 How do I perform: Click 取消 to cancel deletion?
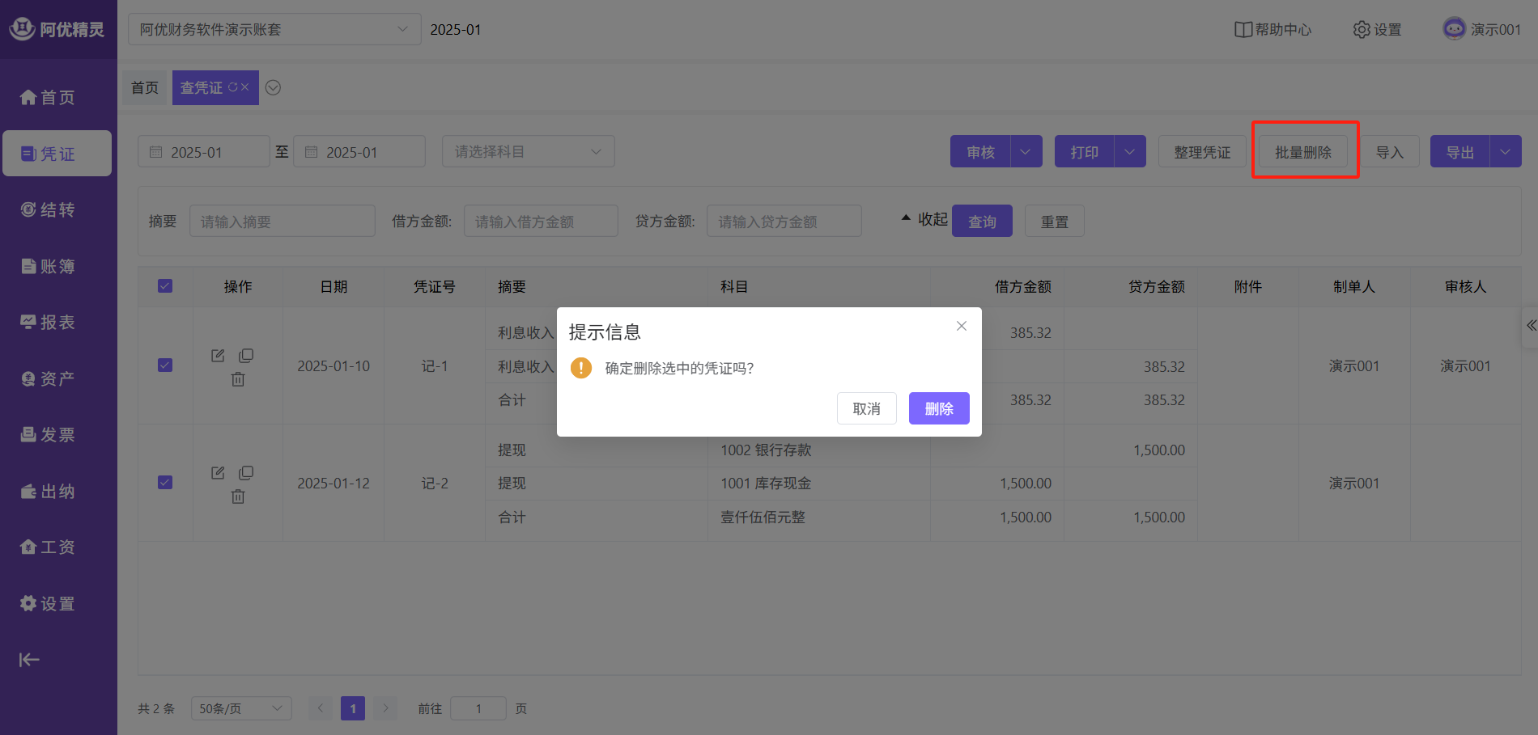pyautogui.click(x=866, y=408)
